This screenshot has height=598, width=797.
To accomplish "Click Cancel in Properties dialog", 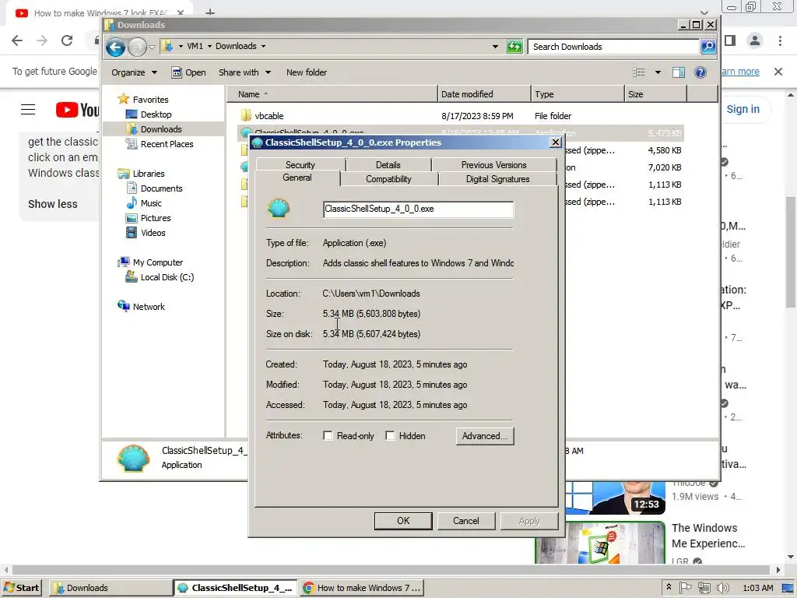I will pyautogui.click(x=465, y=521).
